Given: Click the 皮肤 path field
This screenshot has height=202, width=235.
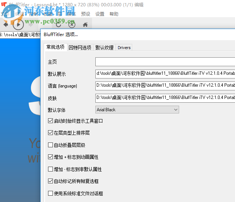Looking at the screenshot, I should 165,98.
